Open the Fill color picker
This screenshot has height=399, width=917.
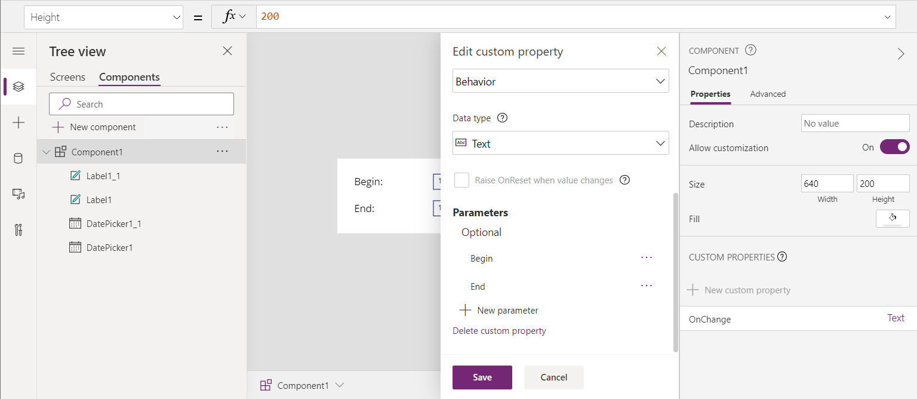893,219
